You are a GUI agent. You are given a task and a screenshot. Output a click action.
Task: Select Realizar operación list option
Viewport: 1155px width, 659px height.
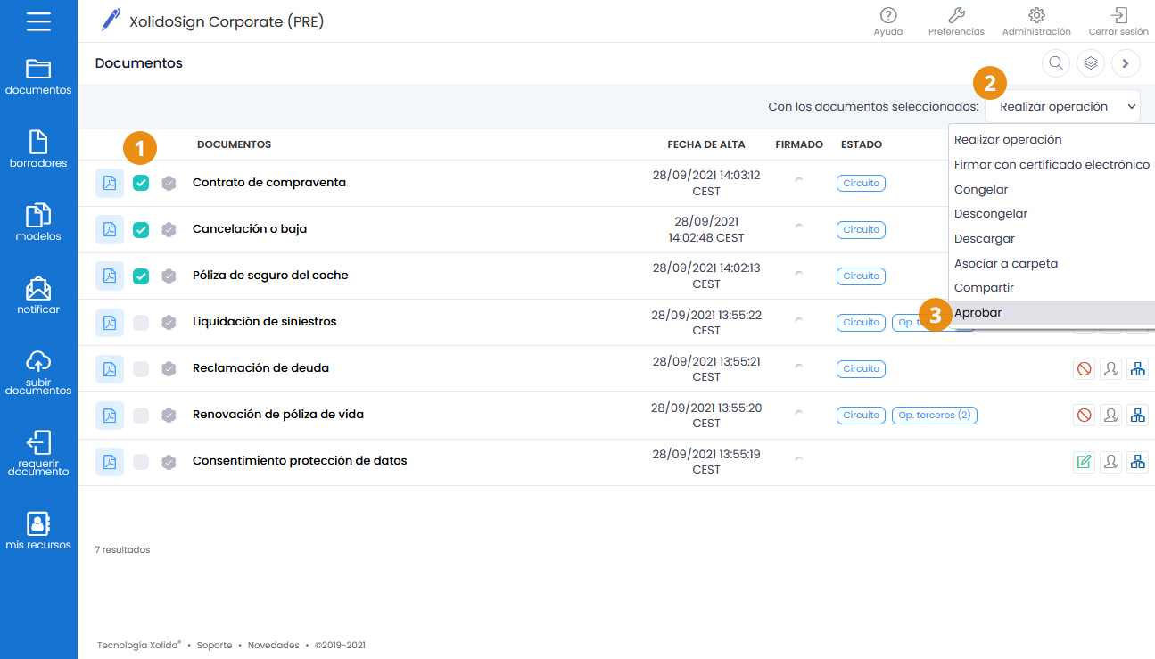coord(1052,140)
